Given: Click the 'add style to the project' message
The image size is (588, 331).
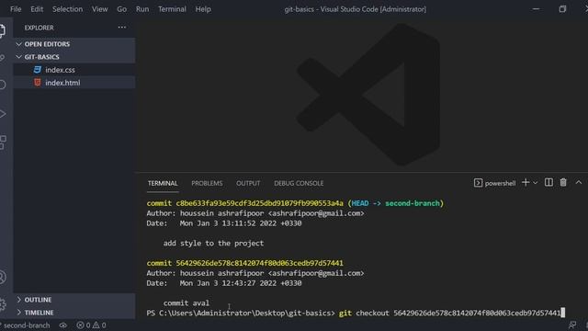Looking at the screenshot, I should (213, 243).
